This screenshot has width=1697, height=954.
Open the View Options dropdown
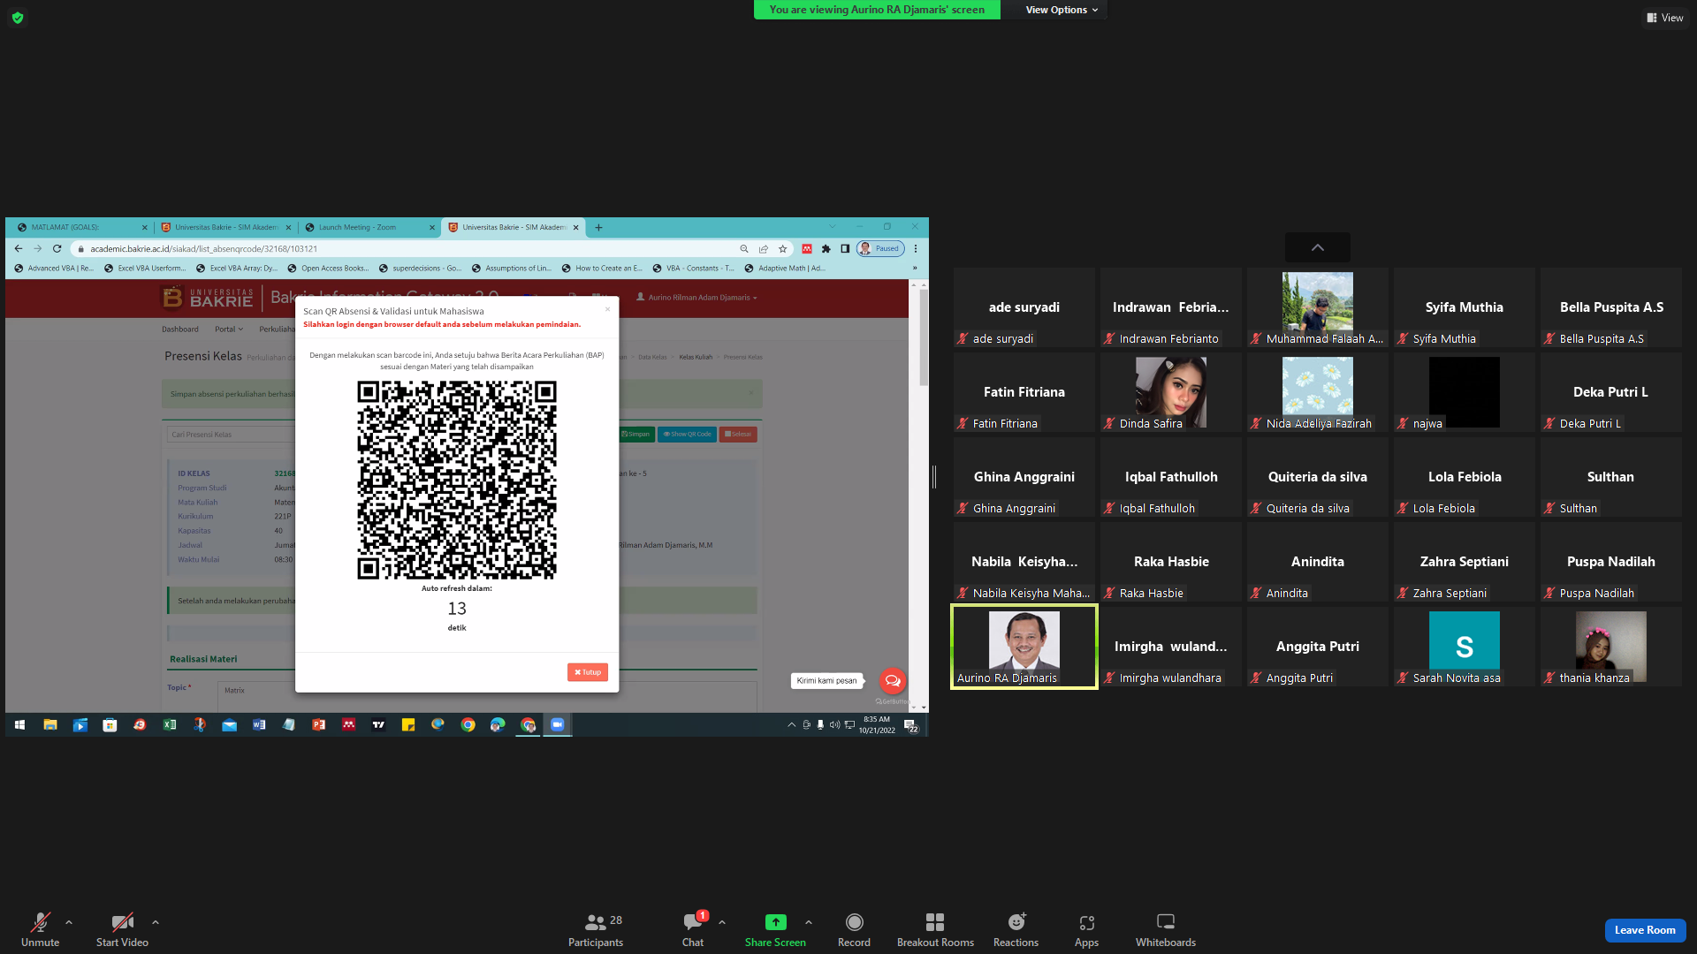[x=1062, y=10]
